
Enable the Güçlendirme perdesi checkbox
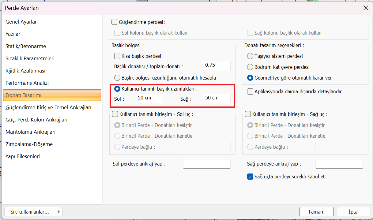pos(115,22)
